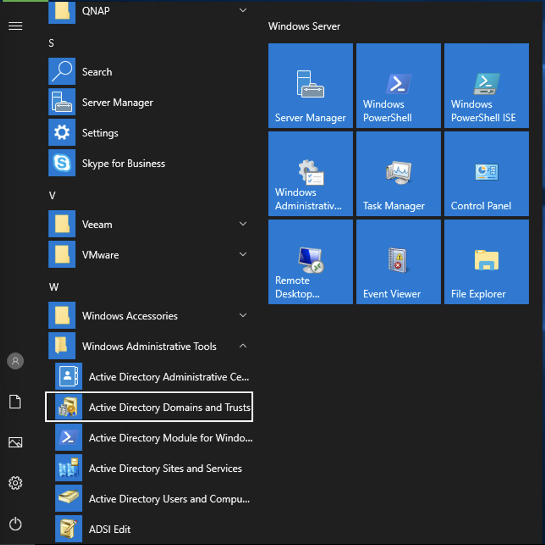Click the letter V section header
This screenshot has height=545, width=545.
point(52,195)
